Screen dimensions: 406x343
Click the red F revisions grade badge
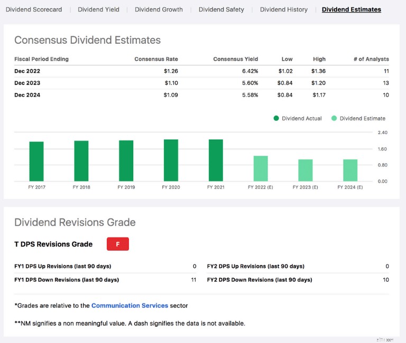(117, 244)
